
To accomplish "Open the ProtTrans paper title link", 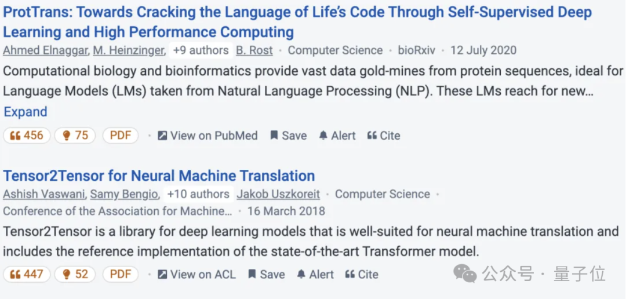I will pyautogui.click(x=297, y=13).
